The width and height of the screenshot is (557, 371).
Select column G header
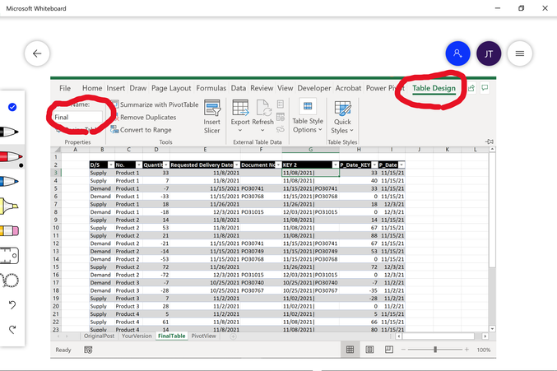click(x=310, y=150)
